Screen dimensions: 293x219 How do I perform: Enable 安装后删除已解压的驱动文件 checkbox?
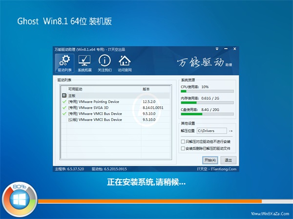point(183,148)
